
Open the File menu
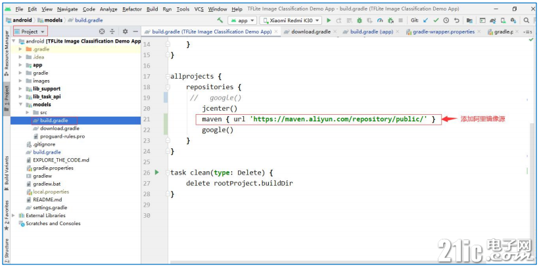pyautogui.click(x=19, y=9)
